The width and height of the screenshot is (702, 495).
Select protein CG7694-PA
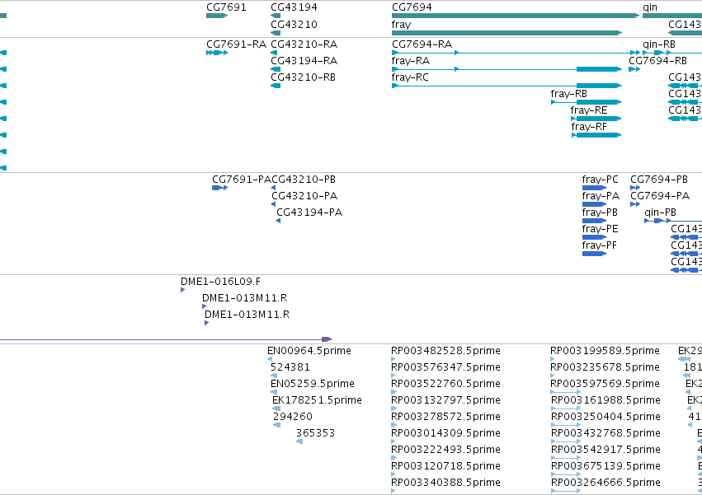click(x=635, y=204)
